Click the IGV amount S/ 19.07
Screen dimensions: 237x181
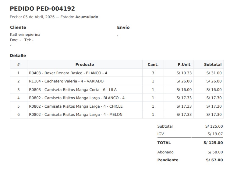click(x=215, y=134)
